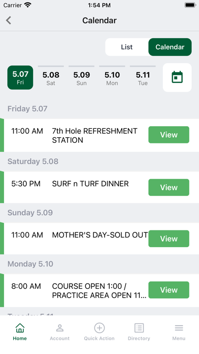Select date 5.11 Tue
This screenshot has width=199, height=354.
pyautogui.click(x=143, y=77)
